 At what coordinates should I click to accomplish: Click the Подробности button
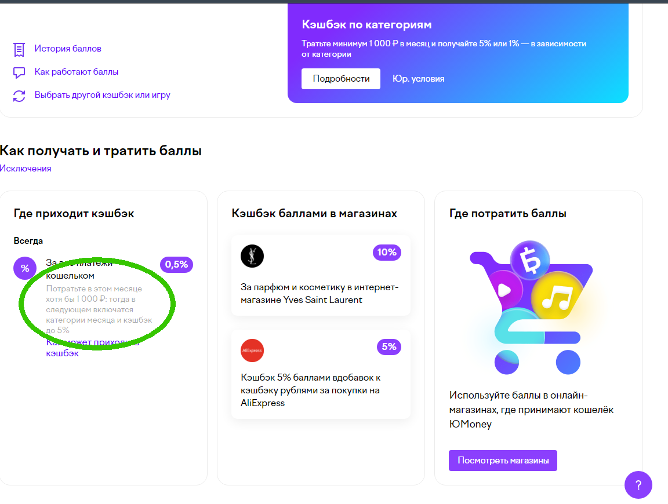coord(341,79)
